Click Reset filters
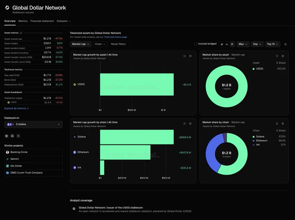Viewport: 295px width, 220px height. pyautogui.click(x=118, y=44)
